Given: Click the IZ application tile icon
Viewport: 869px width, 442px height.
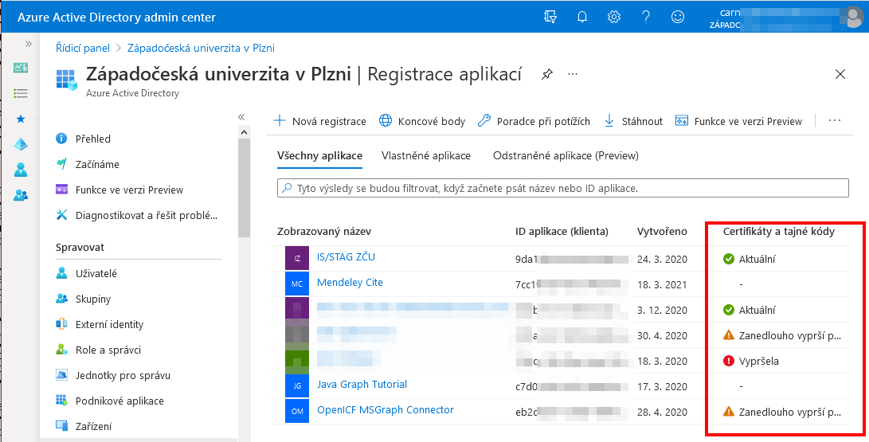Looking at the screenshot, I should click(x=297, y=259).
